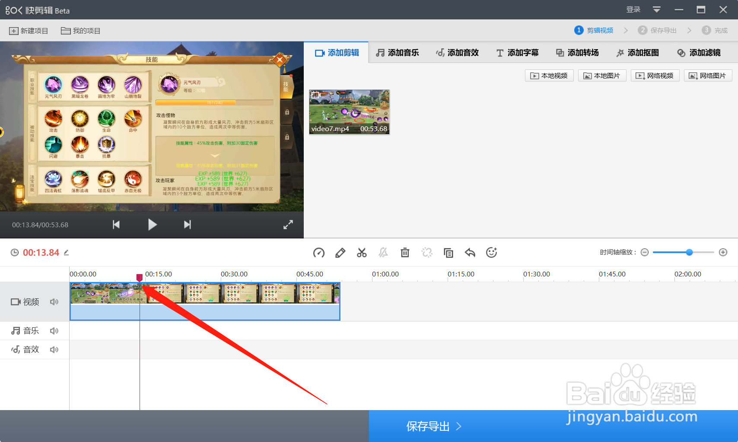Select the scissors tool to split the clip
This screenshot has height=442, width=738.
tap(362, 253)
